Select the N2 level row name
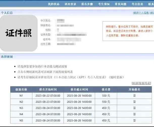This screenshot has width=154, height=127. coord(21,102)
